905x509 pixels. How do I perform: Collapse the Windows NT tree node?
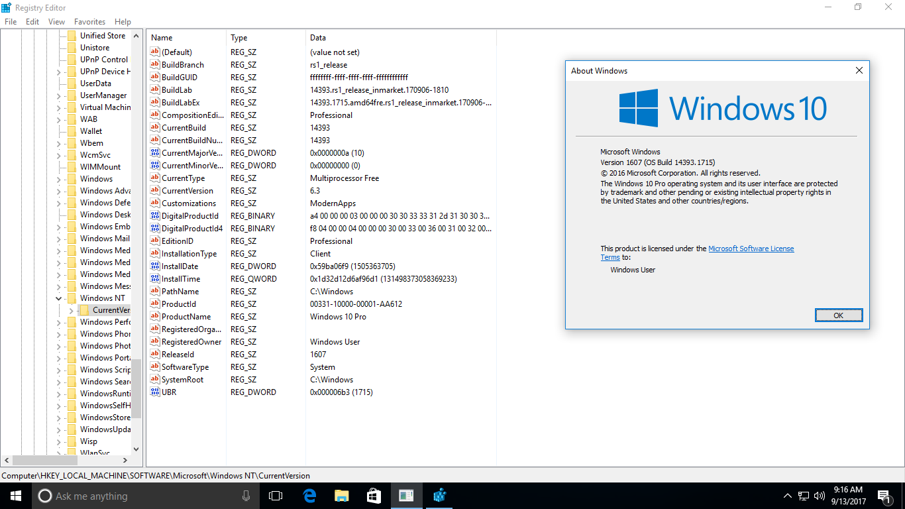59,298
